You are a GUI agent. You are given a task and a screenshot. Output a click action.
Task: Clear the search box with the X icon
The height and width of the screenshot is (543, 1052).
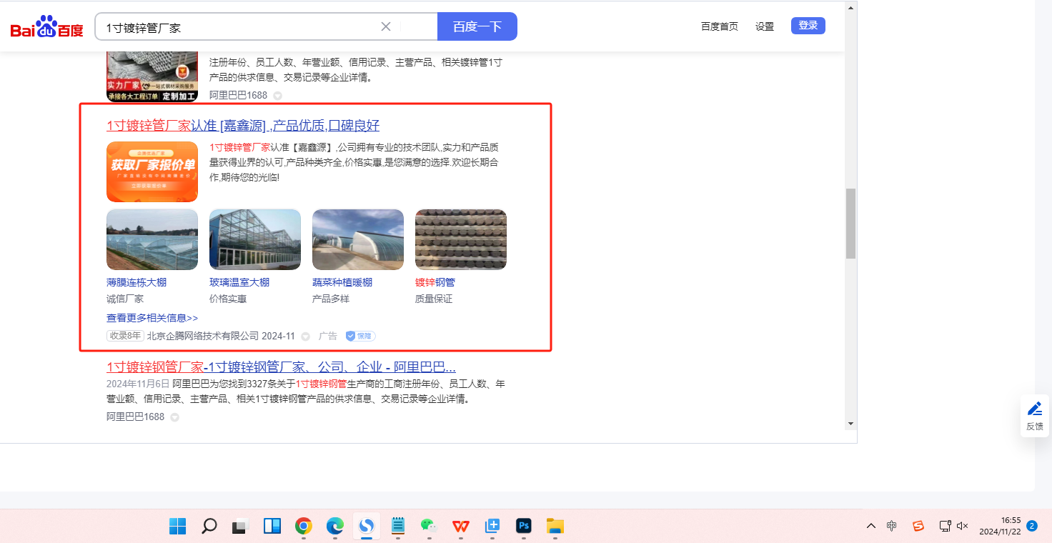(x=386, y=26)
